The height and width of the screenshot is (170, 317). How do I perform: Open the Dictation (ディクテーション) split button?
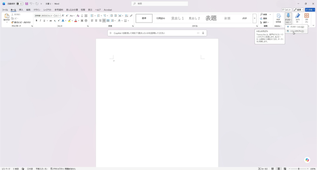point(288,18)
